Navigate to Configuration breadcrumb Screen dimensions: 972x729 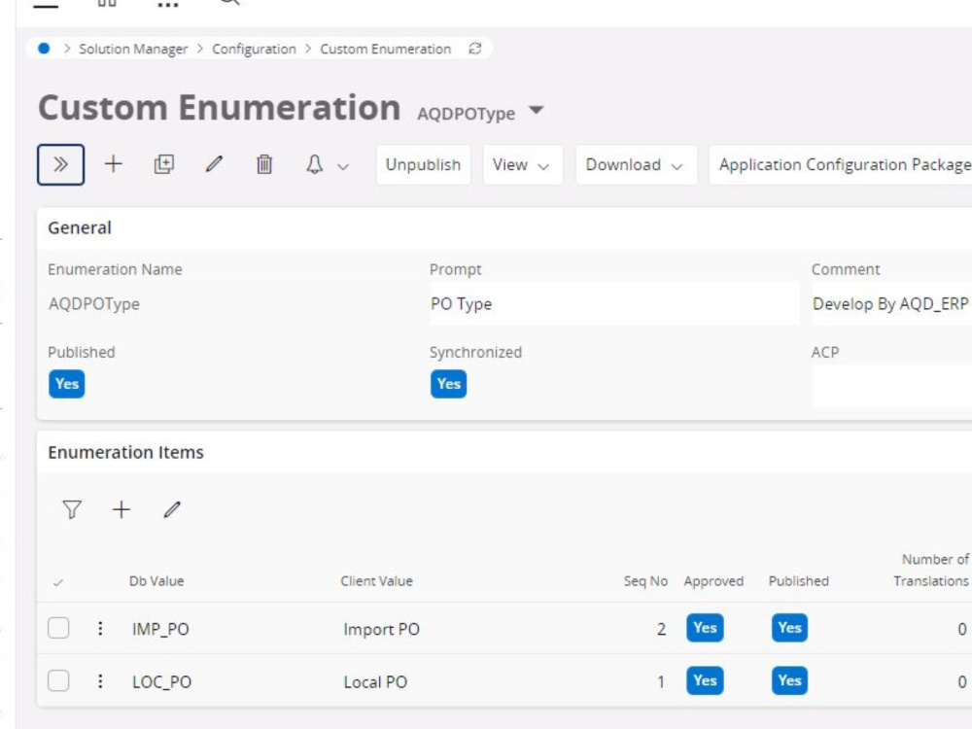254,49
